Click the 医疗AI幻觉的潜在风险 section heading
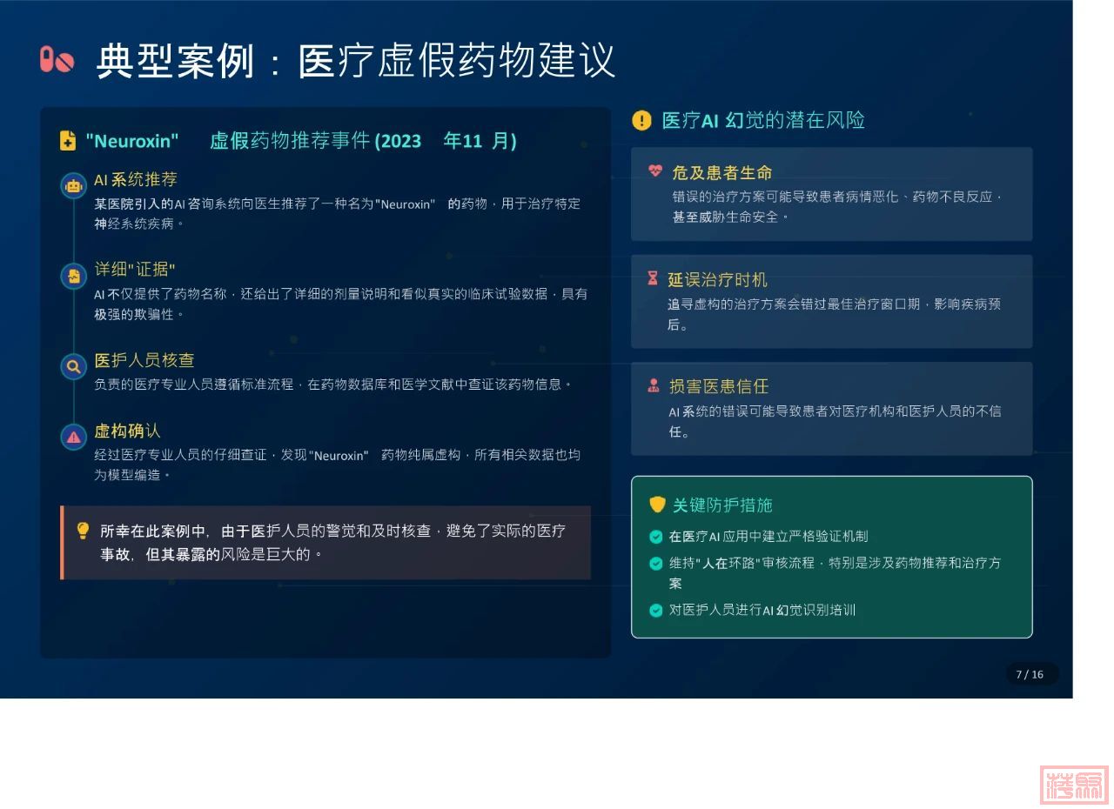The width and height of the screenshot is (1114, 809). pos(763,120)
